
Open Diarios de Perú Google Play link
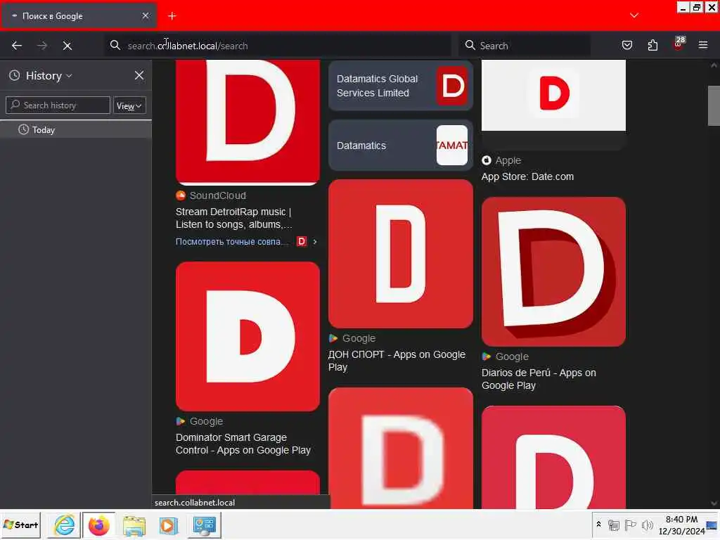[539, 379]
